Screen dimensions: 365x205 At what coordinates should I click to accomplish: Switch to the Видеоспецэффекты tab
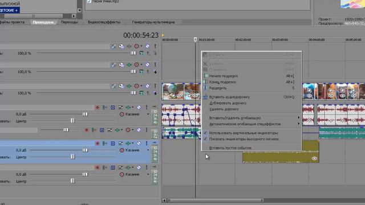click(x=104, y=22)
